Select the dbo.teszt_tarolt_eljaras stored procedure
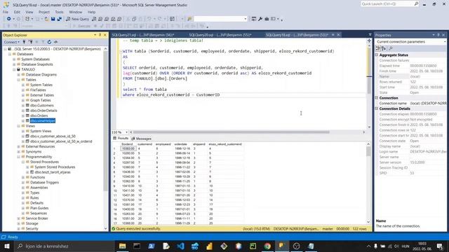This screenshot has height=252, width=449. 53,172
